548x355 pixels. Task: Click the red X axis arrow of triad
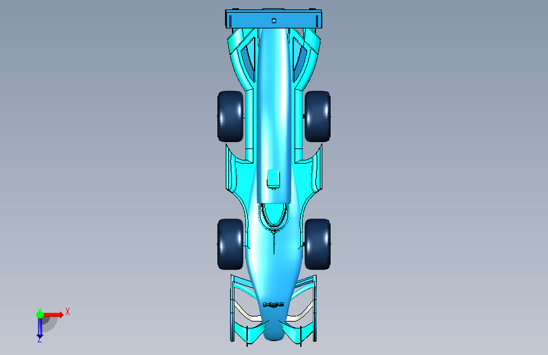click(x=53, y=315)
